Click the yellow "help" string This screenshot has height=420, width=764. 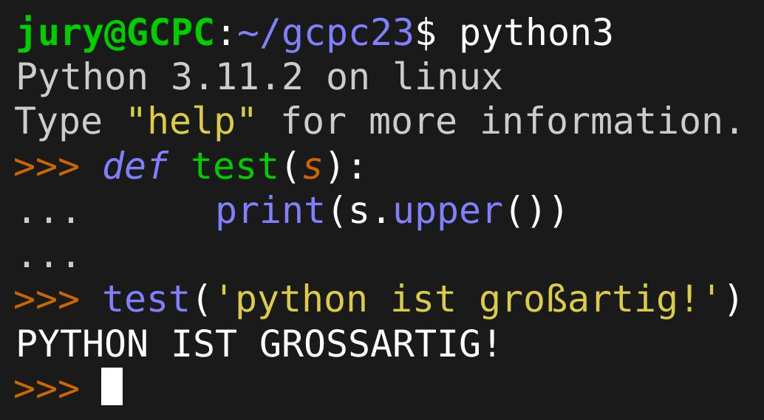[192, 122]
